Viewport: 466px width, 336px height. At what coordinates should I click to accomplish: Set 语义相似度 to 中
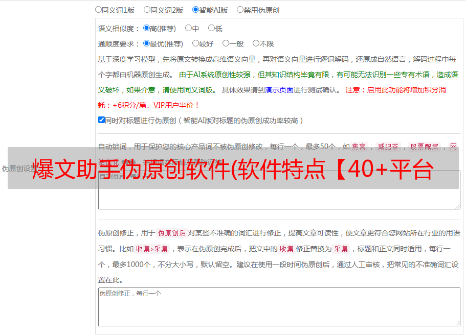(x=188, y=28)
